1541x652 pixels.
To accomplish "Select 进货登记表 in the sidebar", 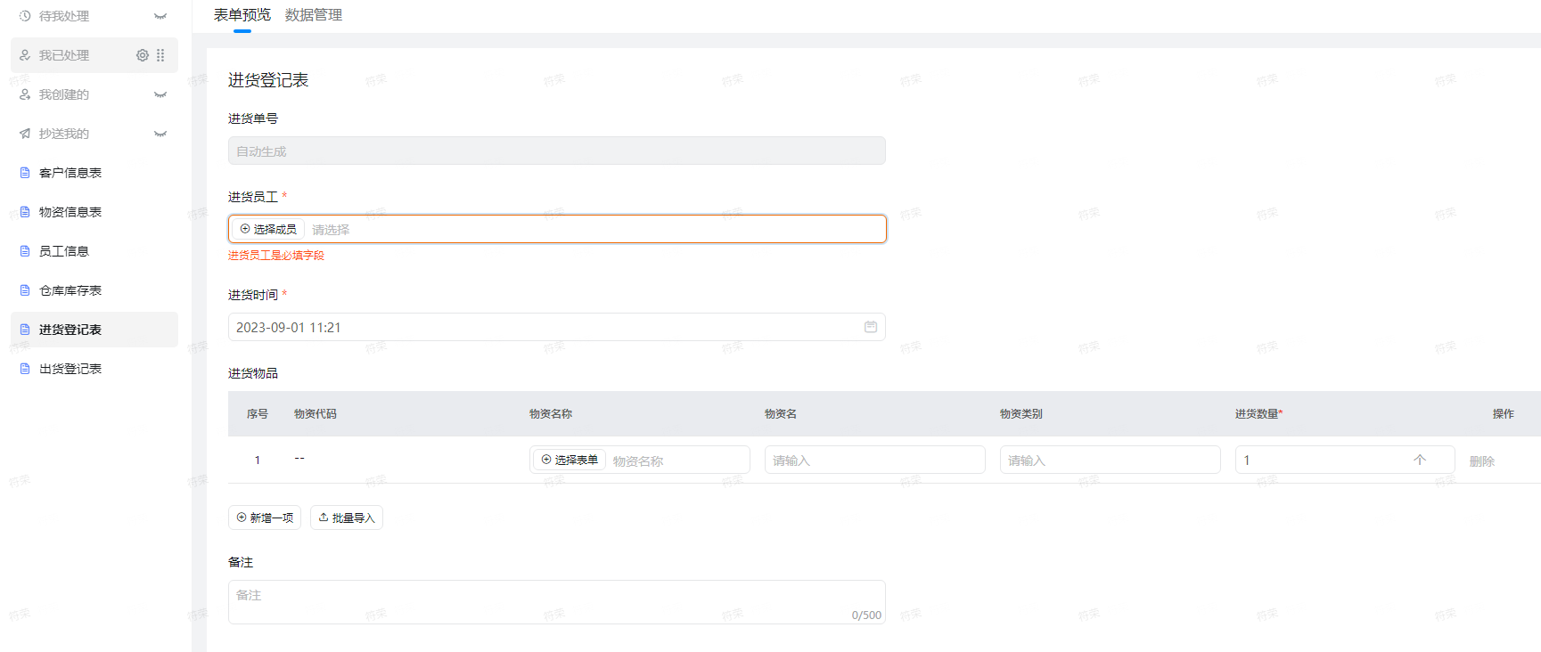I will tap(94, 330).
